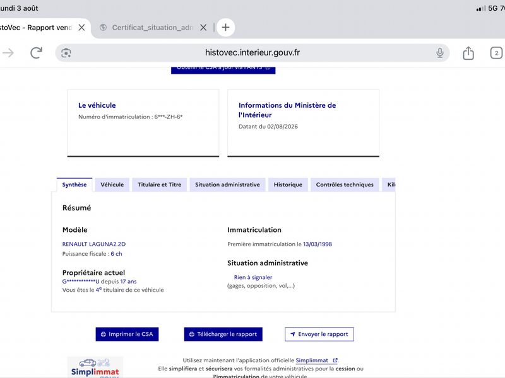Click the printer icon on Imprimer le CSA
This screenshot has width=505, height=378.
tap(104, 335)
